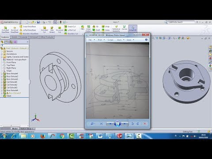Screen dimensions: 212x159
Task: Choose the Swept Boss/Base feature
Action: coord(28,26)
